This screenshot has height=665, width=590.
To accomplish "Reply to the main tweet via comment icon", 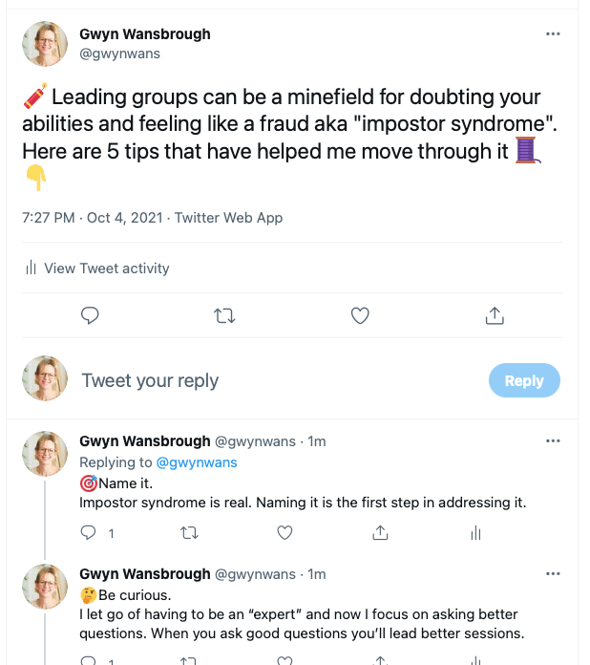I will 91,315.
